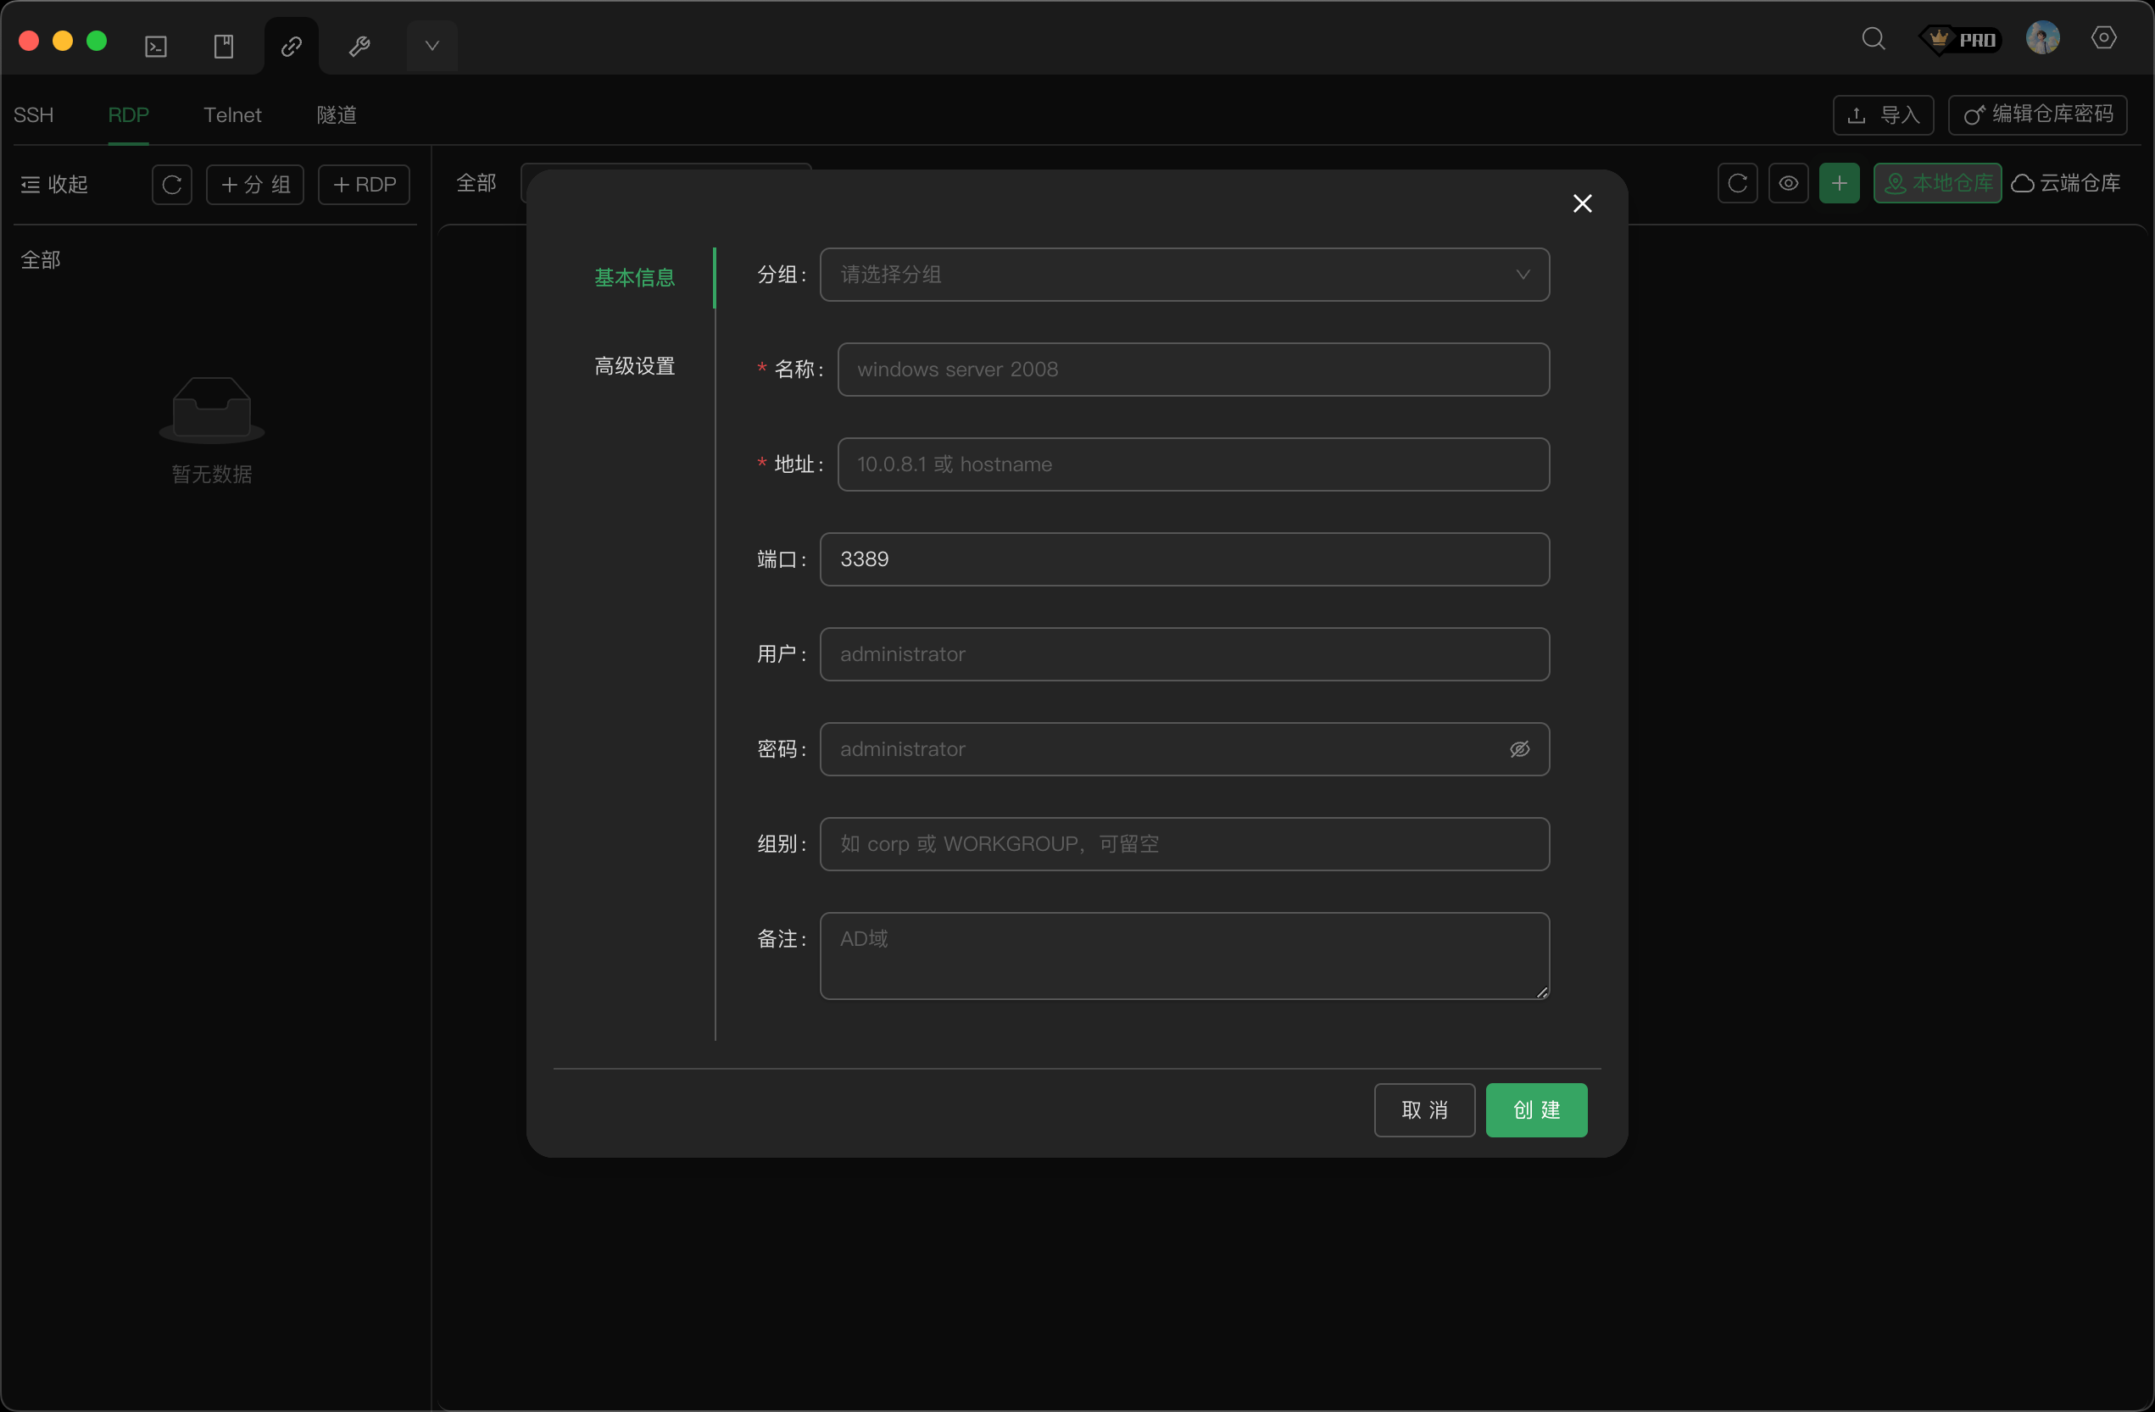Image resolution: width=2155 pixels, height=1412 pixels.
Task: Open the terminal icon in title bar
Action: 156,46
